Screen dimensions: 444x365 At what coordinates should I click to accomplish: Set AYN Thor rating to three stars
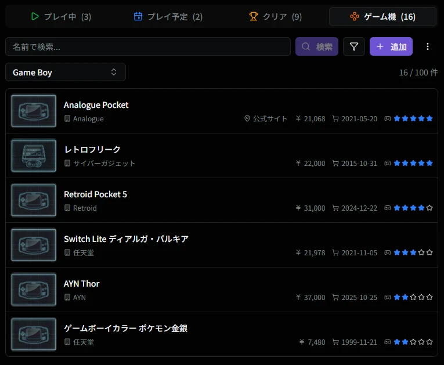pyautogui.click(x=413, y=297)
